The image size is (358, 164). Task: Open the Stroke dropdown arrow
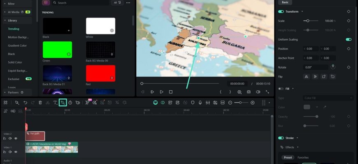click(297, 138)
